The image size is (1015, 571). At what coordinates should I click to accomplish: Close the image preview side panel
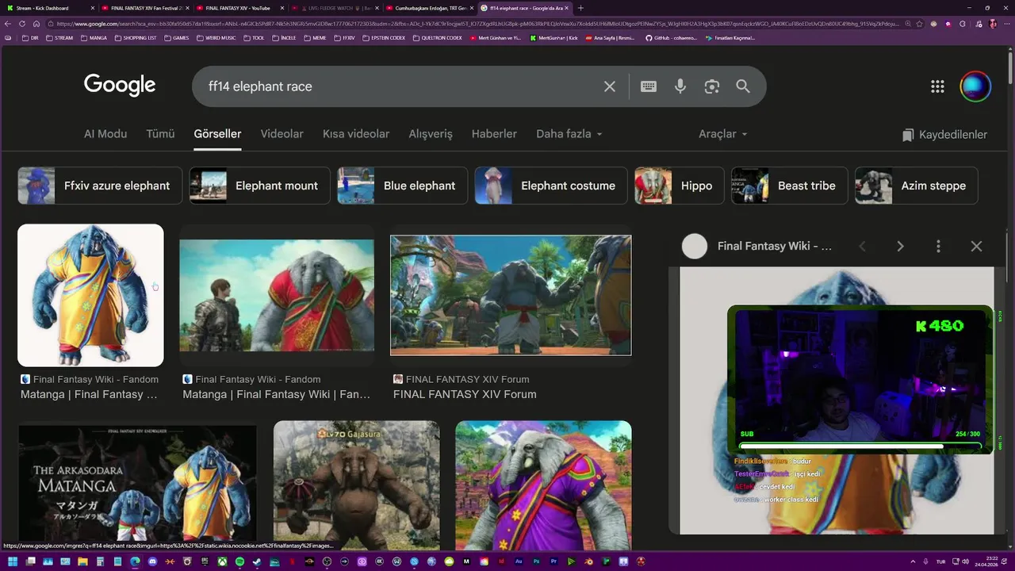[976, 247]
